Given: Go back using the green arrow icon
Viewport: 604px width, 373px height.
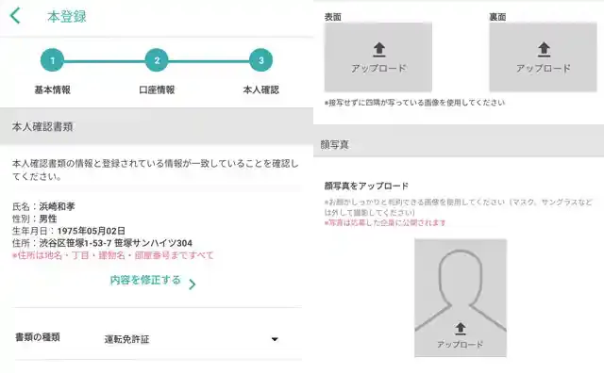Looking at the screenshot, I should pos(15,16).
